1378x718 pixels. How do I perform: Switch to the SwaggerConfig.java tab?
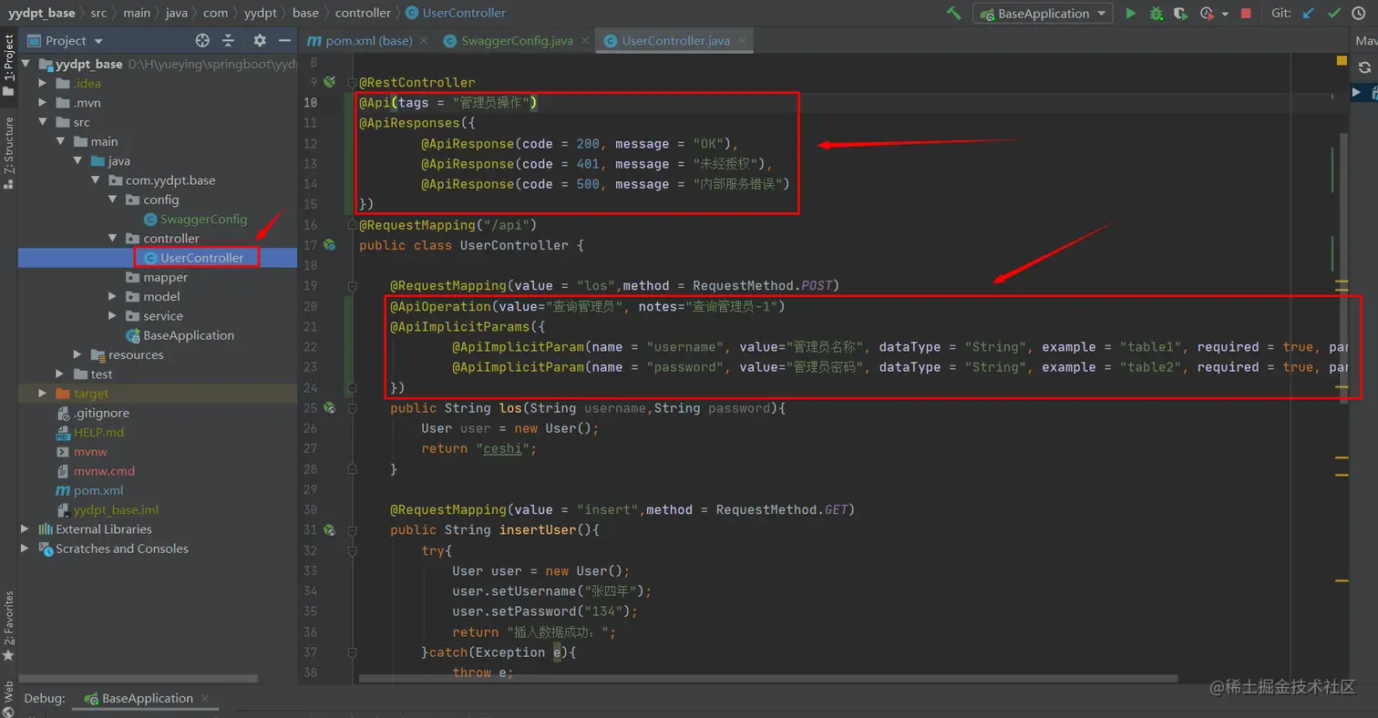coord(518,40)
